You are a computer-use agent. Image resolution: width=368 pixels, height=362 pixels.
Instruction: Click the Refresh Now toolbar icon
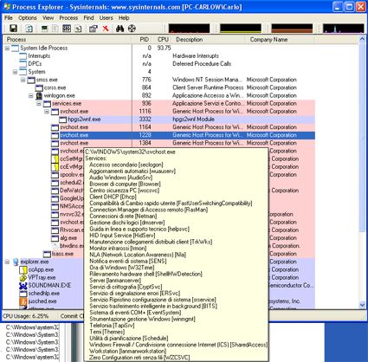click(29, 29)
